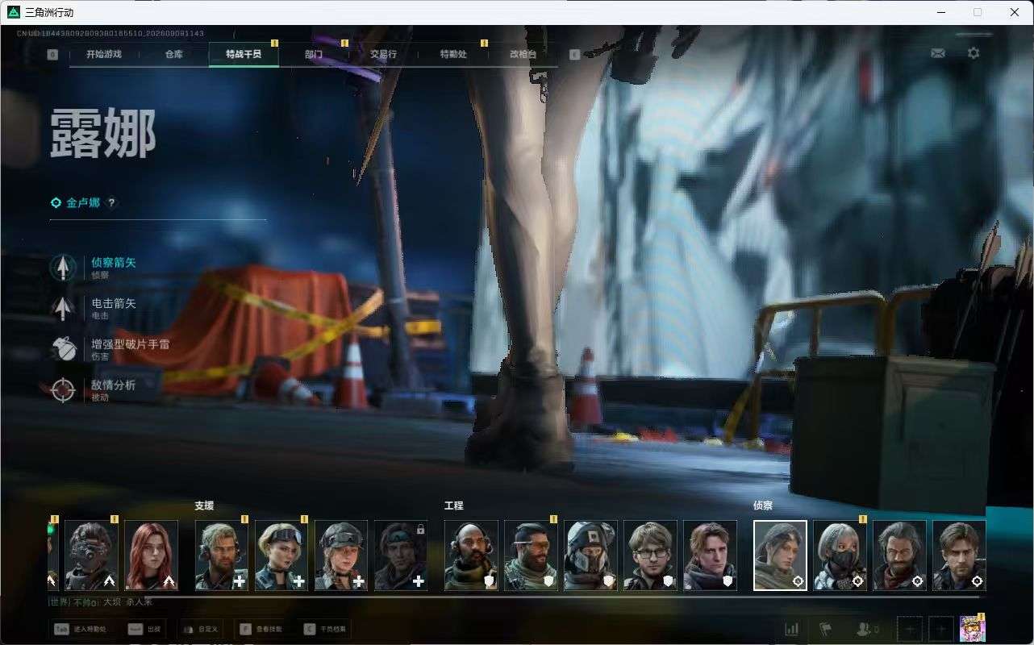
Task: Select the 特战干员 tab
Action: click(x=244, y=54)
